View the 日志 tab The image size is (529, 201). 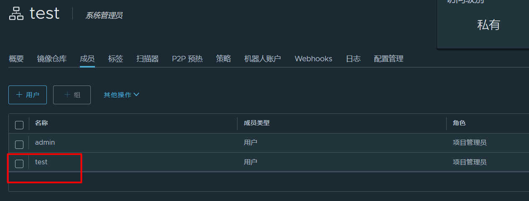[353, 59]
